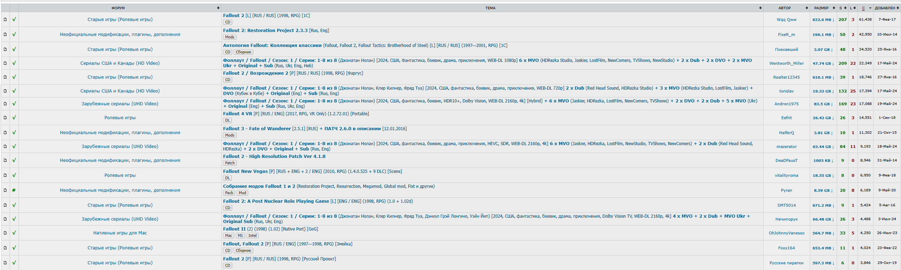The height and width of the screenshot is (270, 901).
Task: Click the topic icon in the OhJohnnyVanesso row
Action: pyautogui.click(x=5, y=233)
